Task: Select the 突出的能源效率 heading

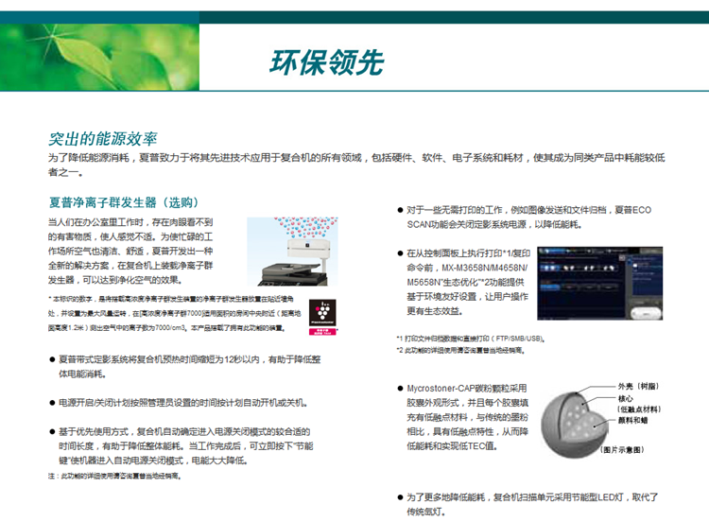Action: [103, 137]
